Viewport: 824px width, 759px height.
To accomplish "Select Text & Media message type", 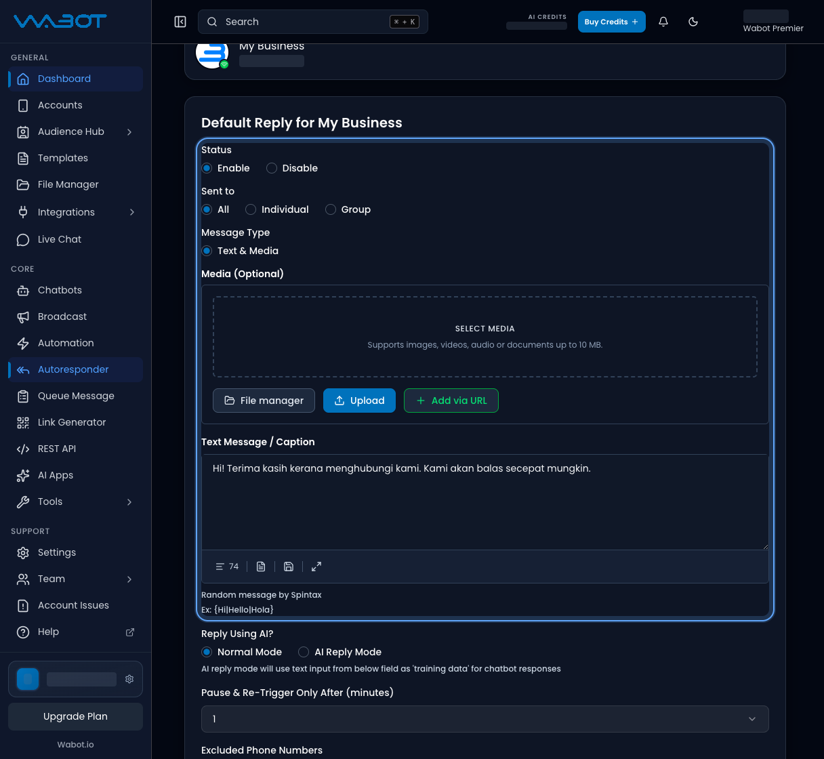I will click(207, 251).
